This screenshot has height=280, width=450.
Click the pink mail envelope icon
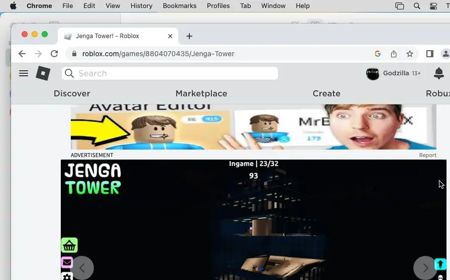click(x=67, y=262)
